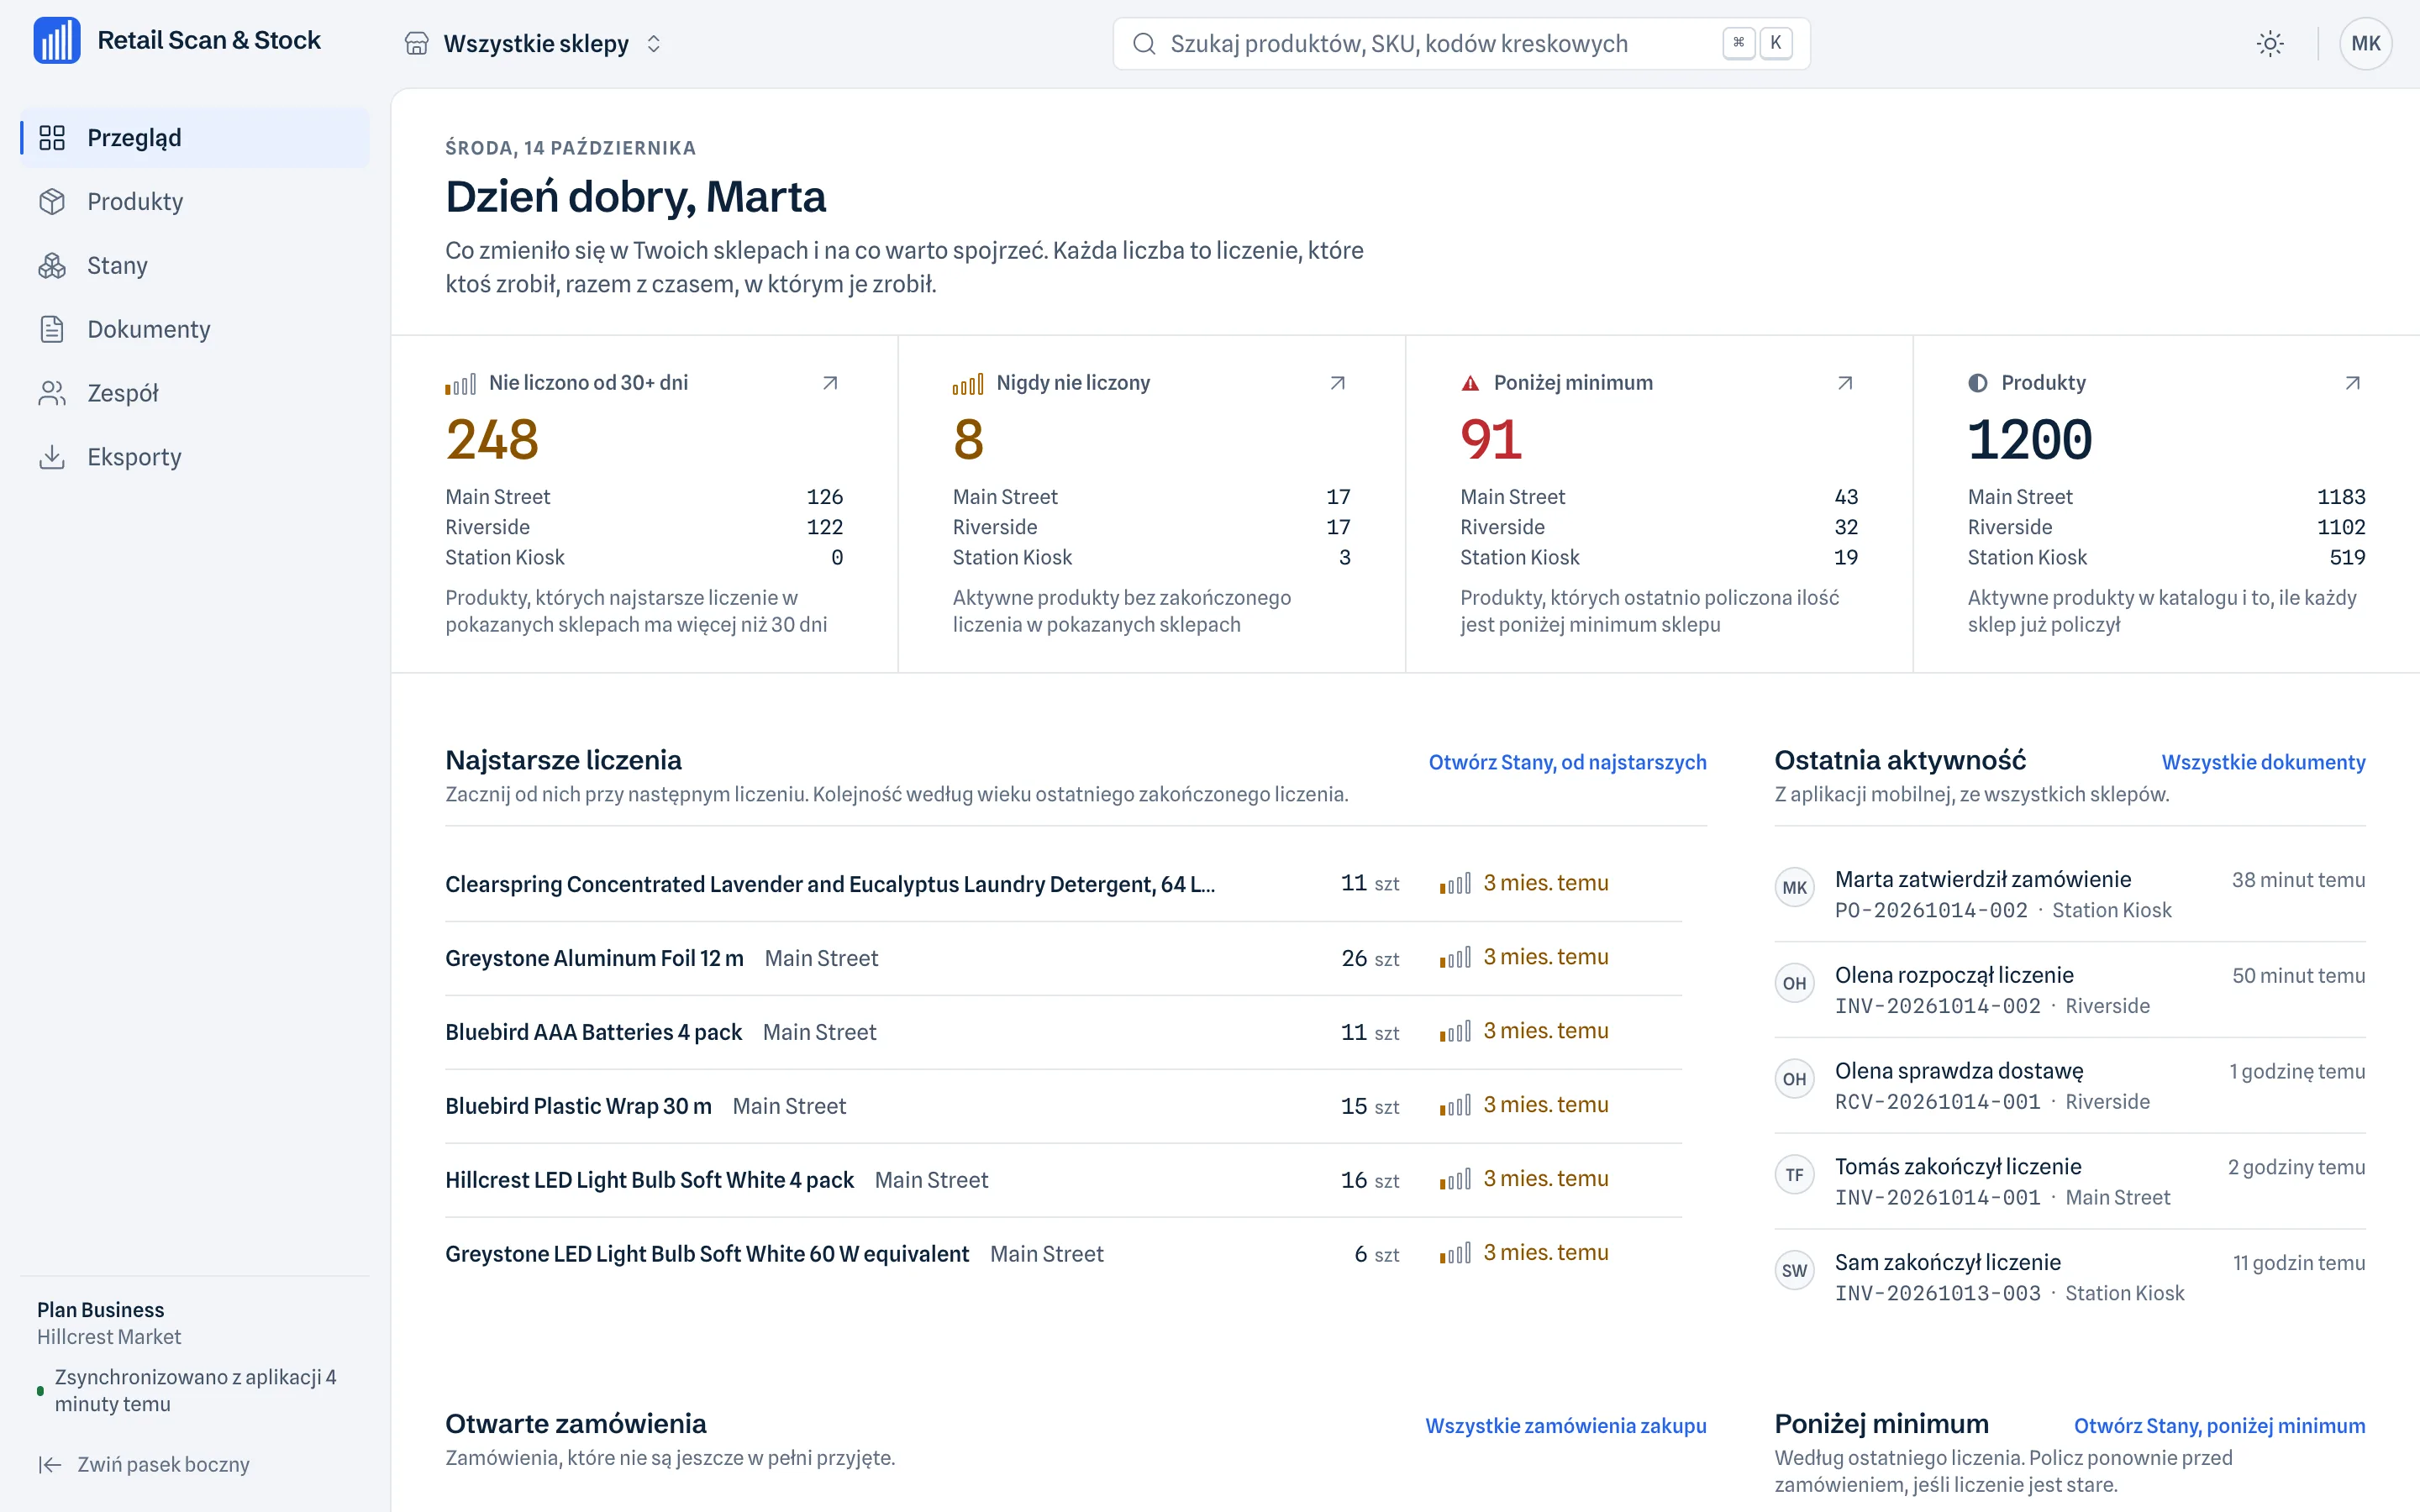Click the count age icon in Greystone Aluminum Foil row
The height and width of the screenshot is (1512, 2420).
point(1455,958)
